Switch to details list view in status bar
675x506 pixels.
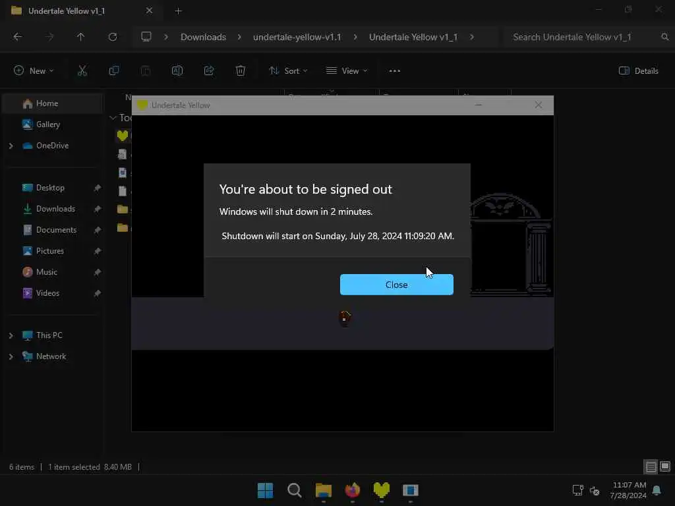[651, 467]
